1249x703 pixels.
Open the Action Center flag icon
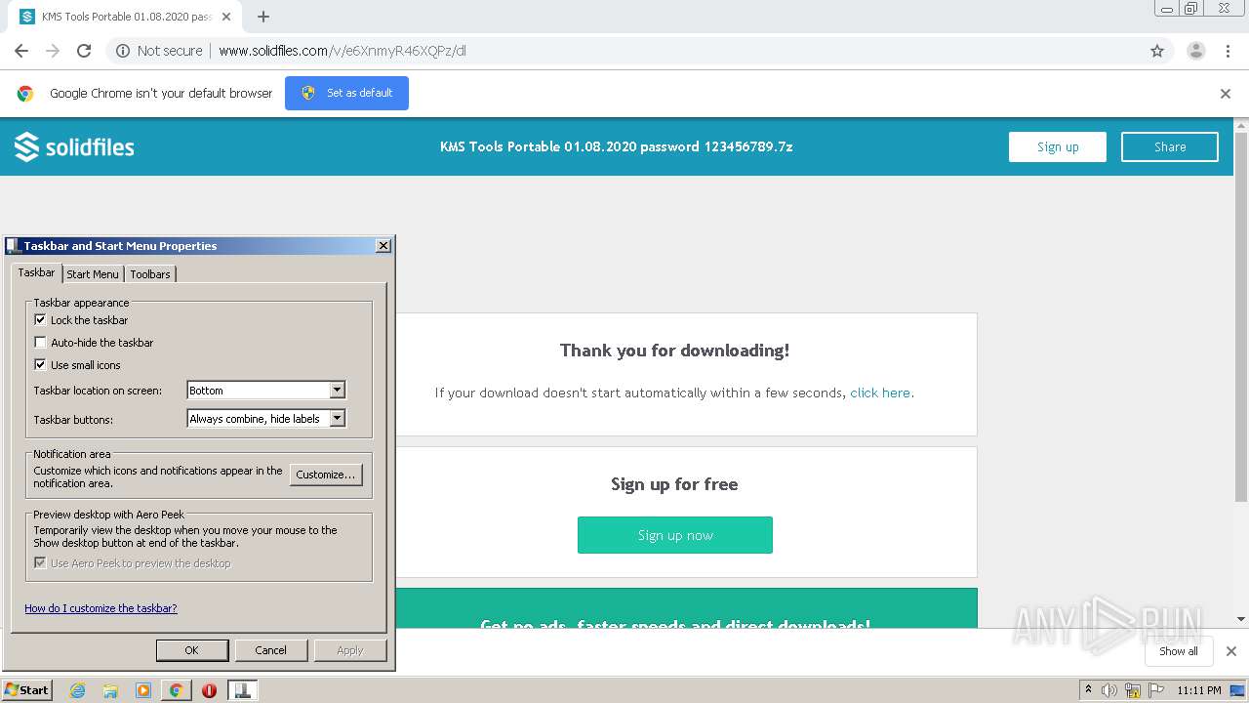1156,690
